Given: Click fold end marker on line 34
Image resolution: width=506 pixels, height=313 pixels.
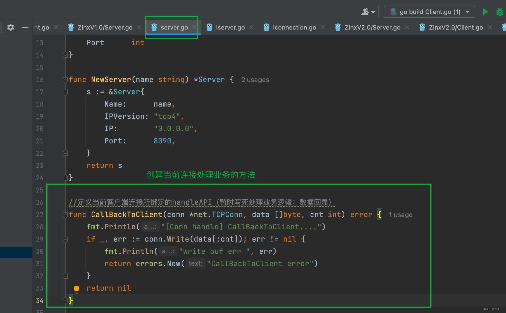Looking at the screenshot, I should click(65, 300).
